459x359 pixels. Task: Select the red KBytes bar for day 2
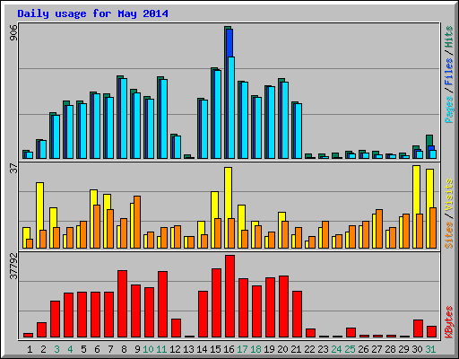pos(41,329)
